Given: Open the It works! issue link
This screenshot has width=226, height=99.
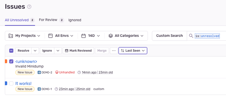Looking at the screenshot, I should 23,83.
